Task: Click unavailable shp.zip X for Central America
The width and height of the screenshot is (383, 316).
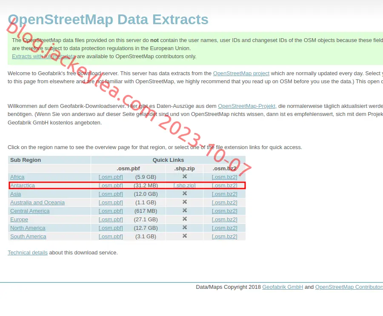Action: [185, 210]
